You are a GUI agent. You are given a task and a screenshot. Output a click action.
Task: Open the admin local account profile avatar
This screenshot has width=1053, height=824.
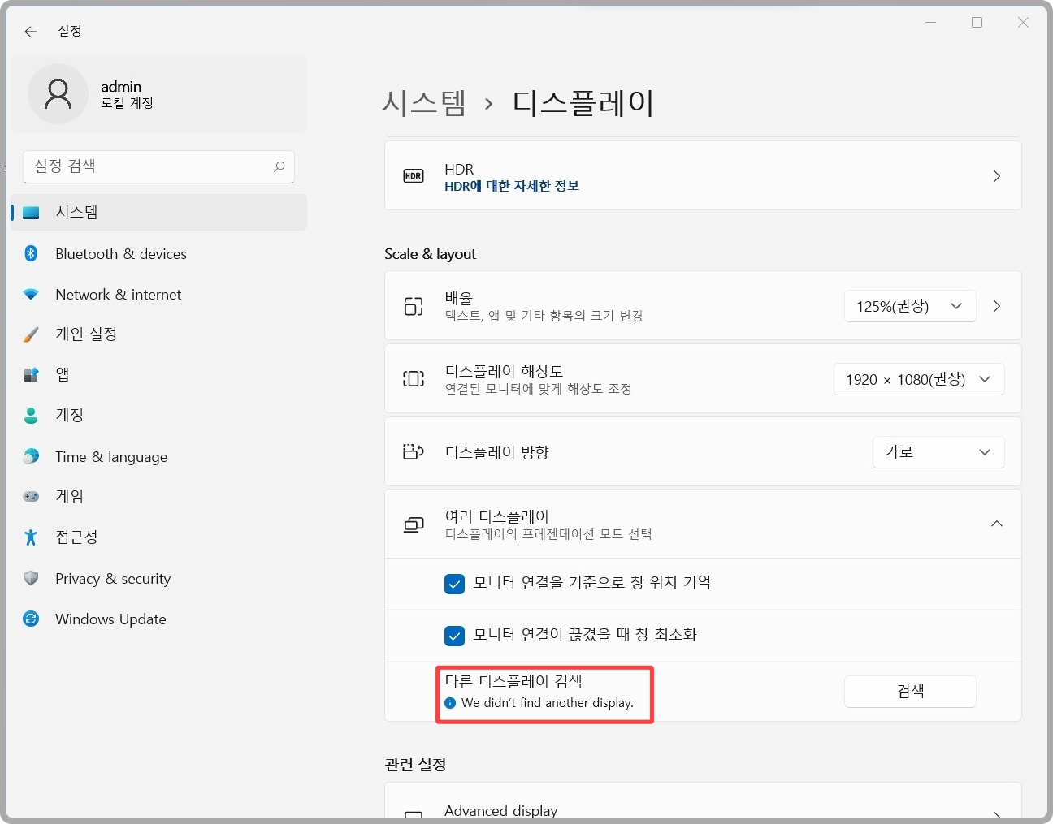[58, 93]
